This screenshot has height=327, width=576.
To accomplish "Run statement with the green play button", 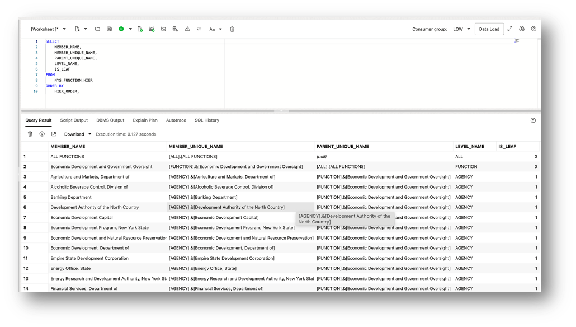I will 121,29.
